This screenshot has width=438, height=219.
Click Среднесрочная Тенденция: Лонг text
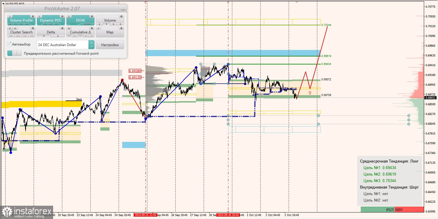click(389, 161)
